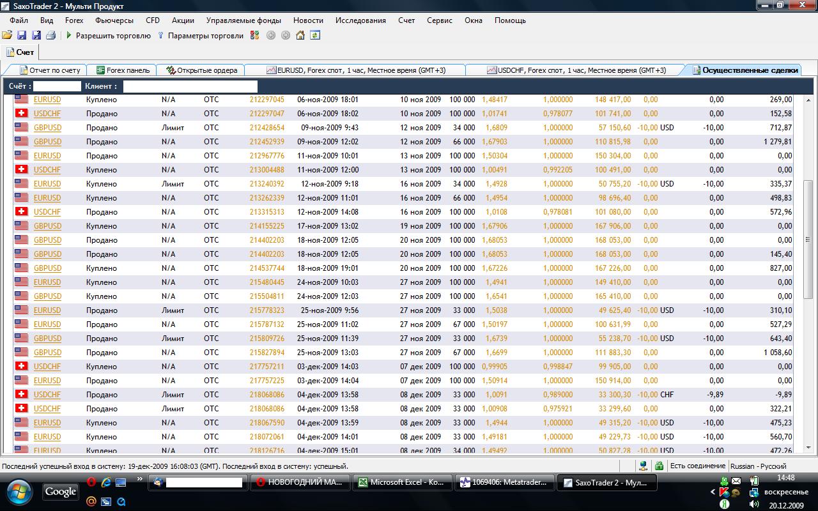
Task: Open the EURUSD link for trade 215778323
Action: click(x=47, y=310)
